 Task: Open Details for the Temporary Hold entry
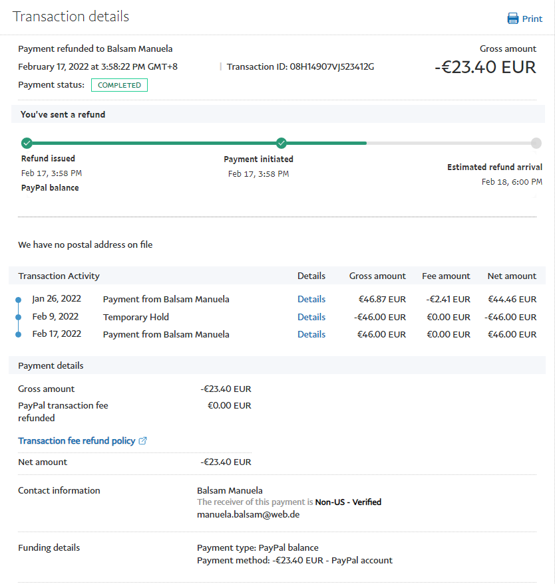point(311,317)
